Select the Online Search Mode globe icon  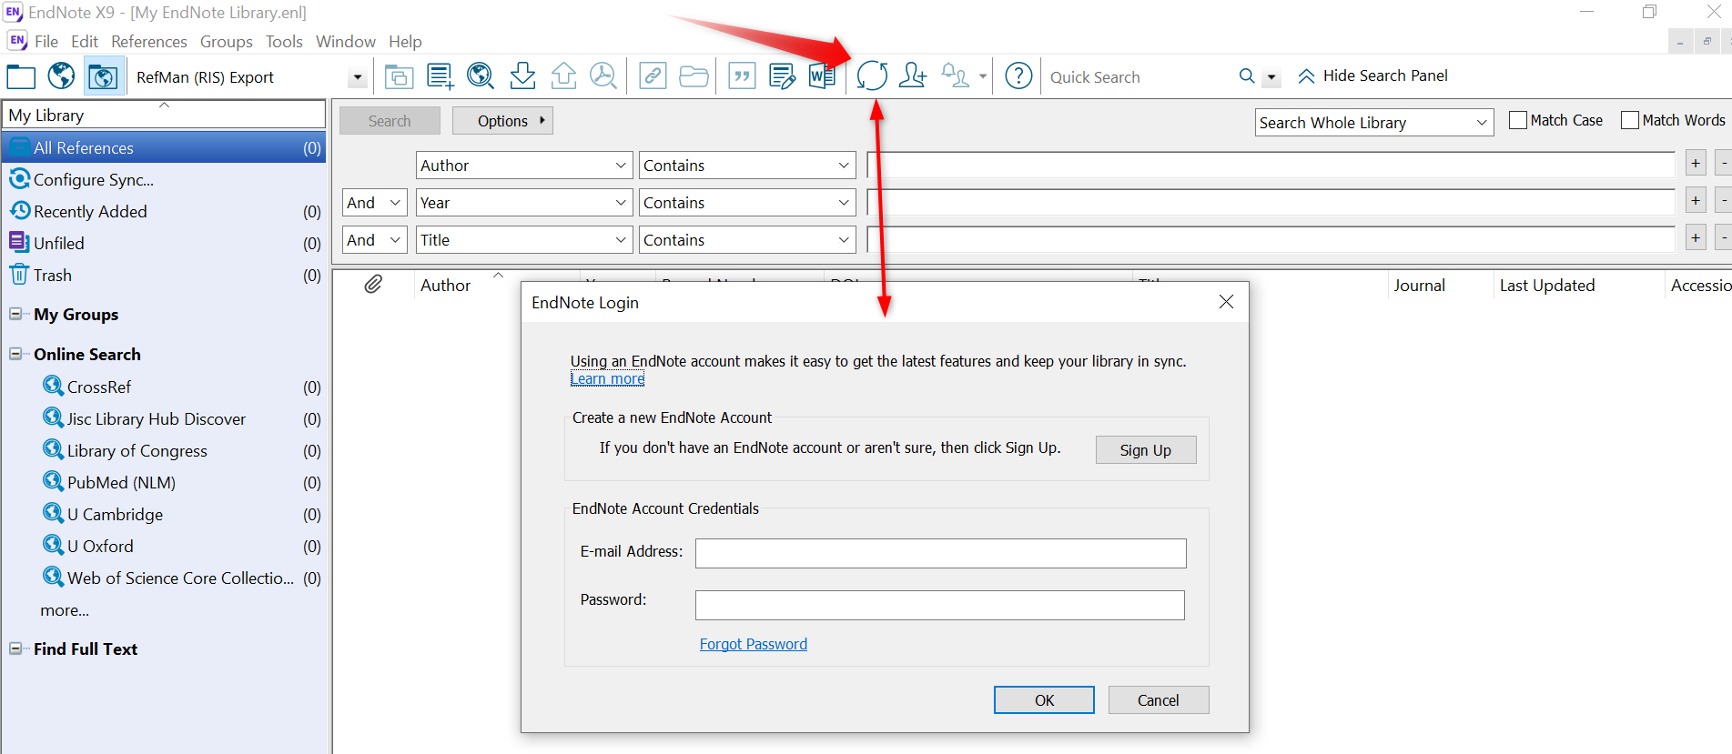(x=61, y=76)
